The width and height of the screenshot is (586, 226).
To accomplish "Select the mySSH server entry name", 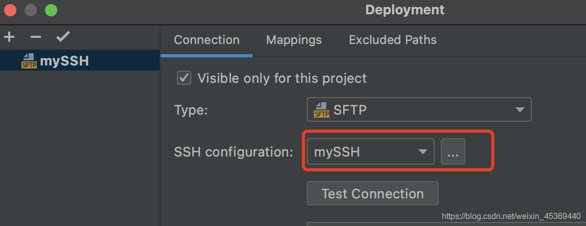I will (x=64, y=61).
